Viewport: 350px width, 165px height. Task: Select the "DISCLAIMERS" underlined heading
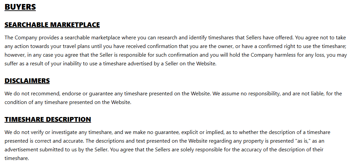click(x=27, y=81)
